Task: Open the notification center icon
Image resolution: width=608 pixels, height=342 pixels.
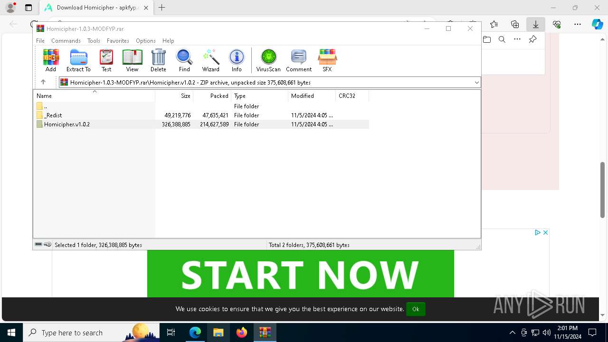Action: click(x=592, y=332)
